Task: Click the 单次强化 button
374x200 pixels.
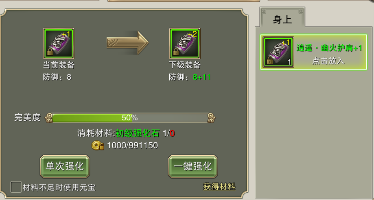Action: [65, 167]
